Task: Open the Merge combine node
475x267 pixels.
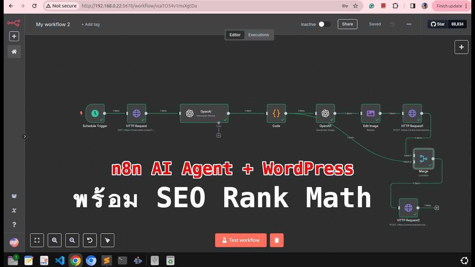Action: pyautogui.click(x=423, y=159)
